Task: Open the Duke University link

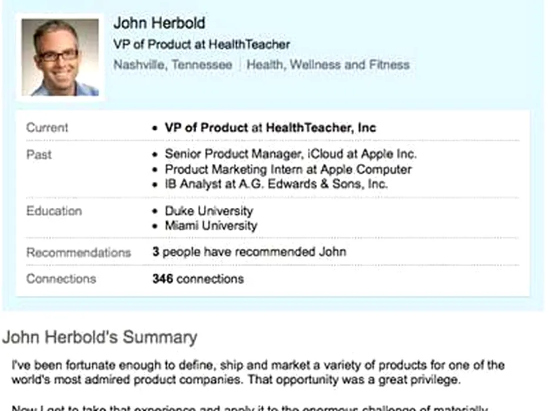Action: coord(209,211)
